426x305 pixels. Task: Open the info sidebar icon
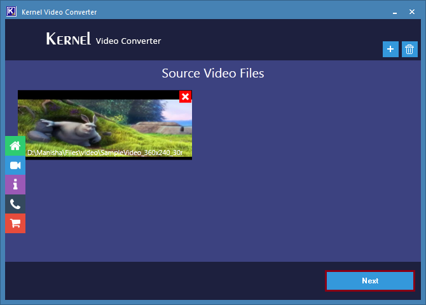(15, 184)
